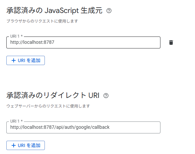This screenshot has width=195, height=154.
Task: Click the JavaScript origin URI 1 input field
Action: point(83,42)
